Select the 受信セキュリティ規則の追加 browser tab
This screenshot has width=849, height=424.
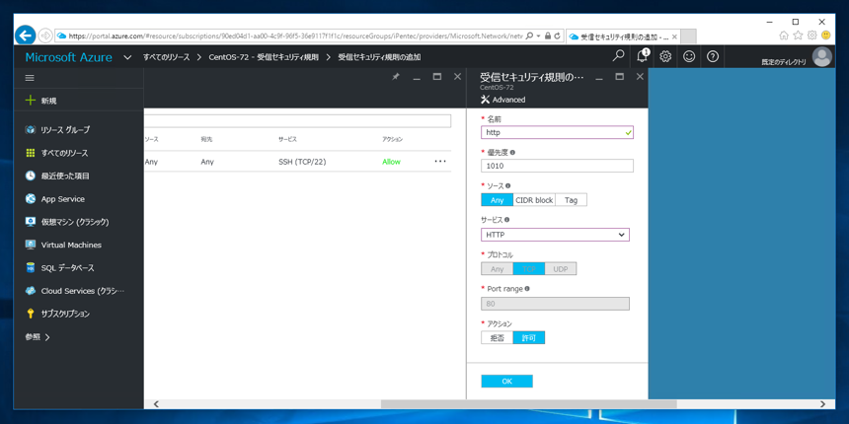pos(623,36)
